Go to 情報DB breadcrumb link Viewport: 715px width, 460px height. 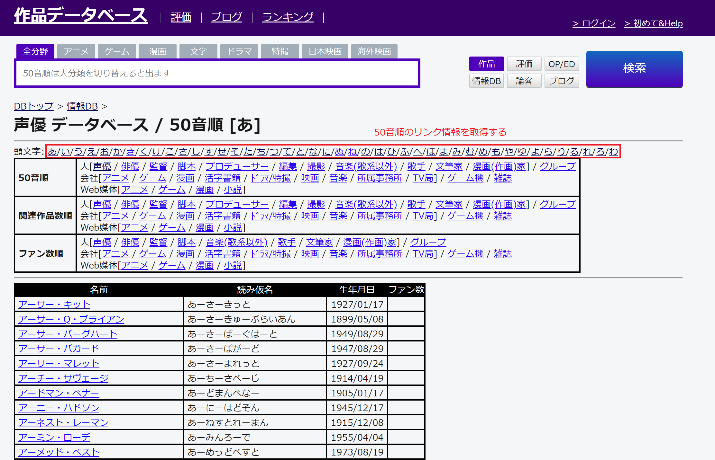pyautogui.click(x=82, y=106)
